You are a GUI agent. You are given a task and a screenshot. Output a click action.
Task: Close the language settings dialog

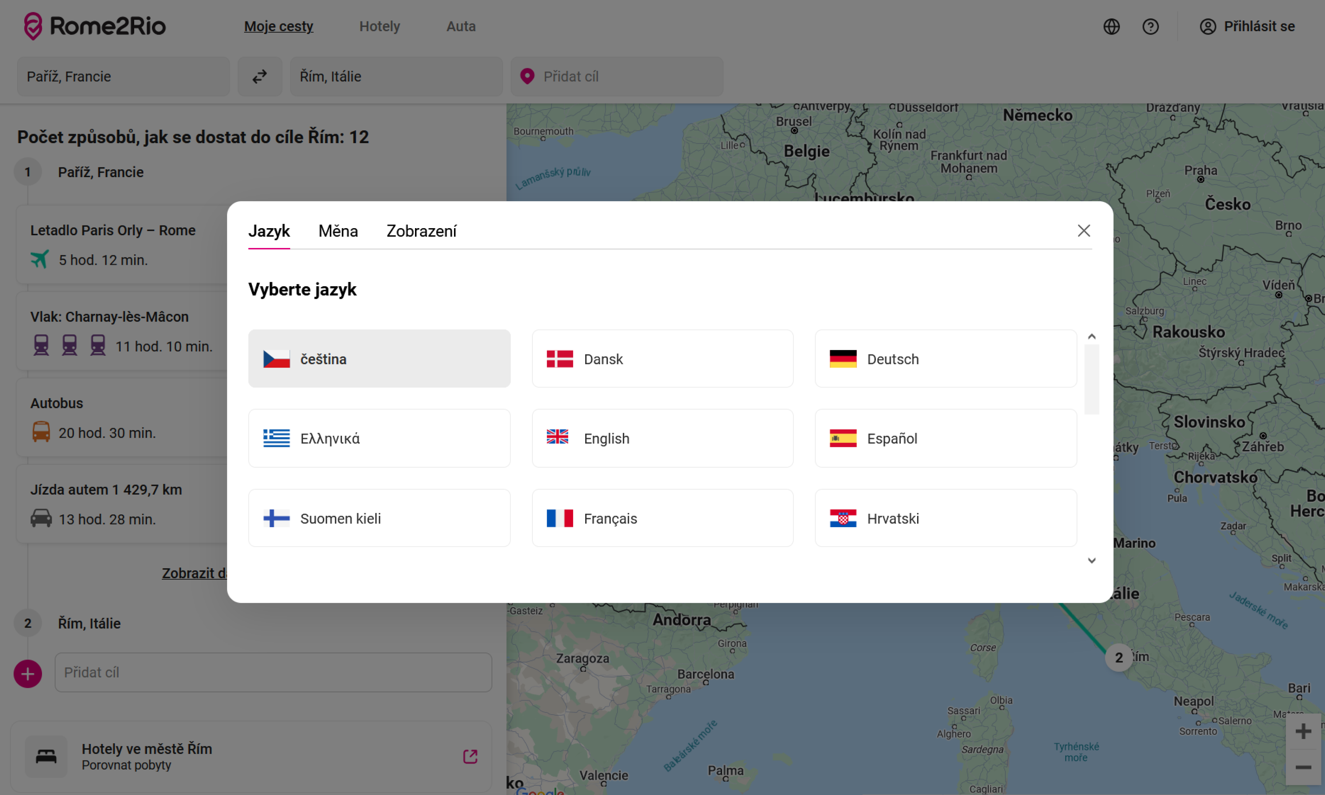click(x=1084, y=231)
